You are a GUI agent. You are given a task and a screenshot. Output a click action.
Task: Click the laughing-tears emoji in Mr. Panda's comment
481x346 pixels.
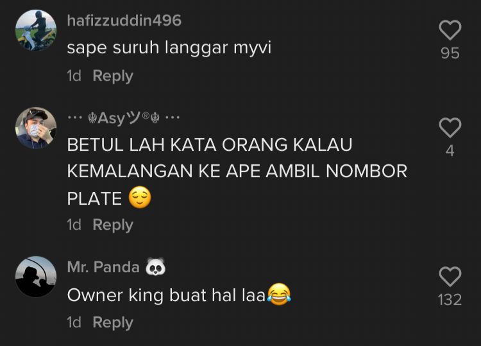coord(279,295)
